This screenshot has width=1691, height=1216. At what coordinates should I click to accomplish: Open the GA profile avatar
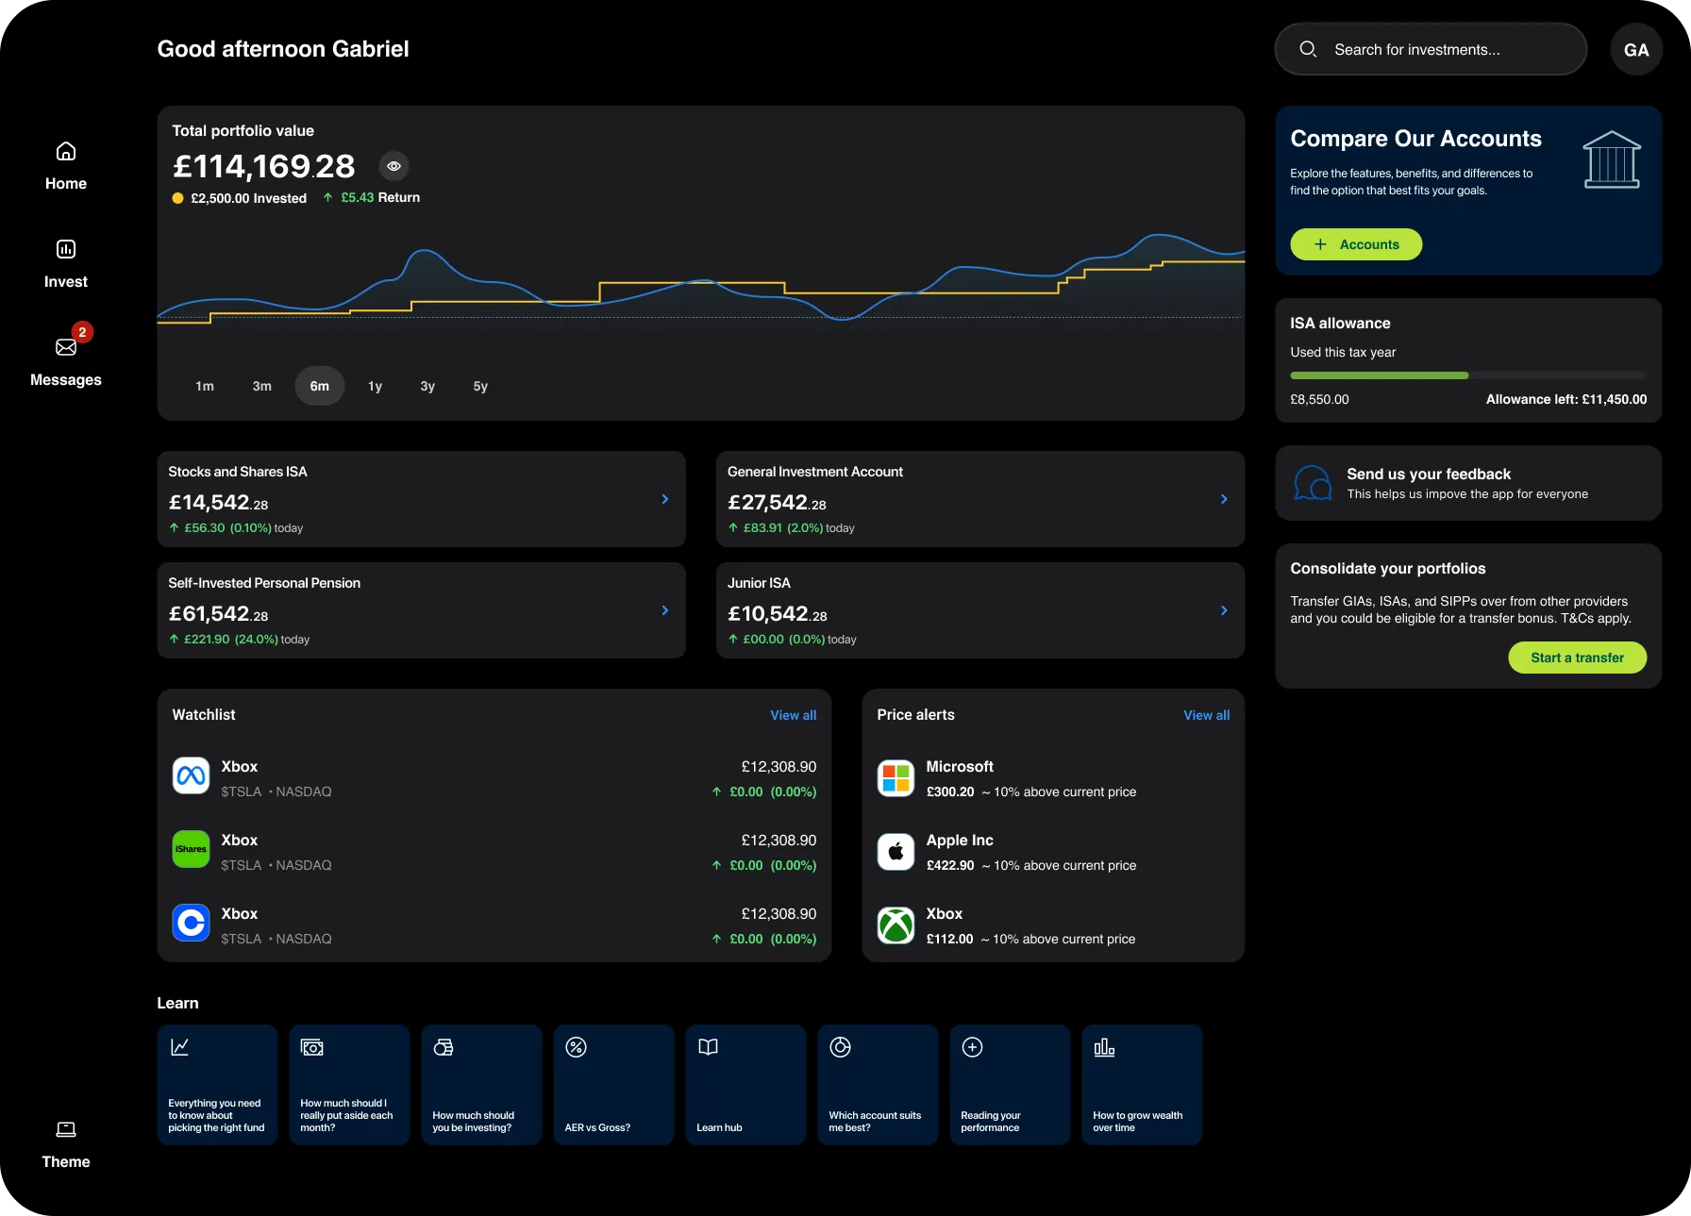tap(1636, 49)
